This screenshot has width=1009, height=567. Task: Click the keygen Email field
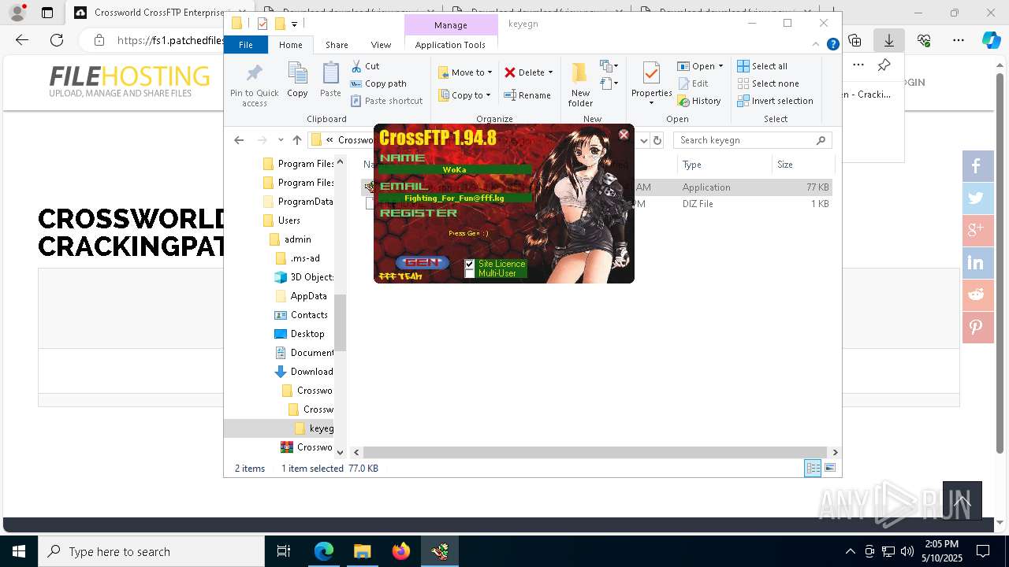pos(454,198)
